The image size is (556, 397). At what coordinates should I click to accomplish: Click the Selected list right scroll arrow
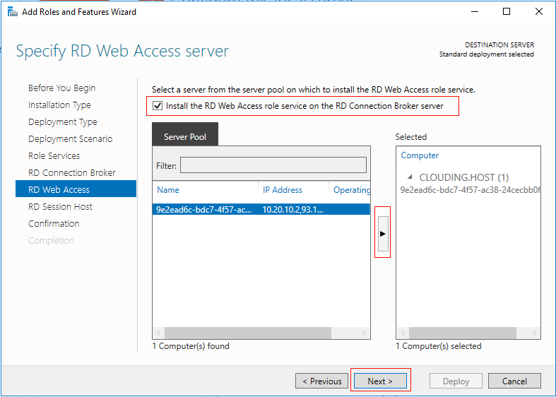point(534,333)
